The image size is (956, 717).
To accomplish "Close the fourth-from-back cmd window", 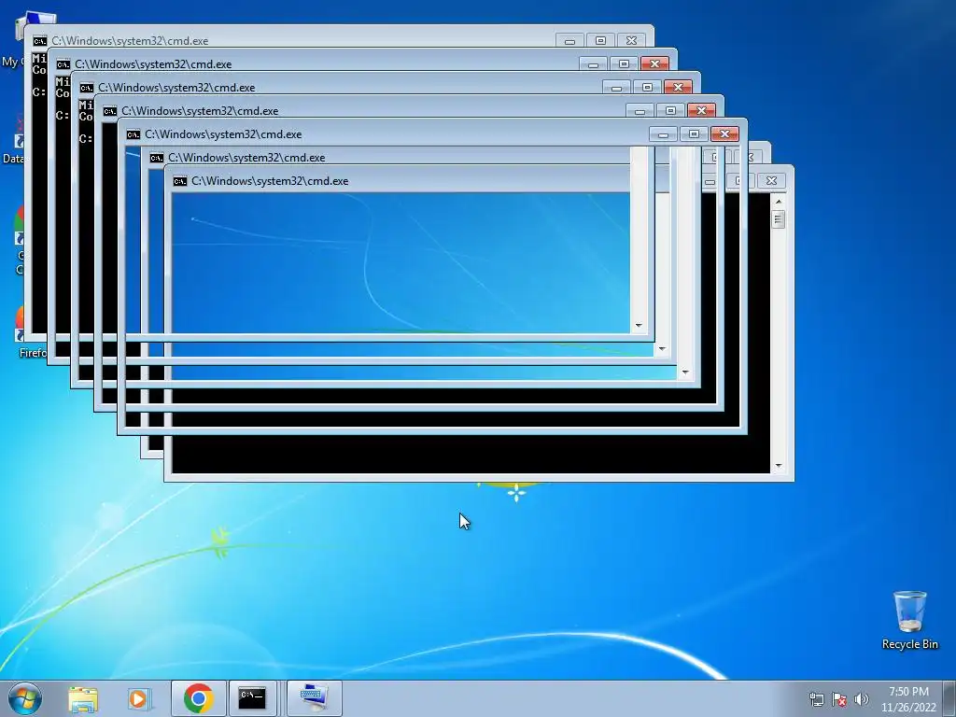I will point(701,110).
